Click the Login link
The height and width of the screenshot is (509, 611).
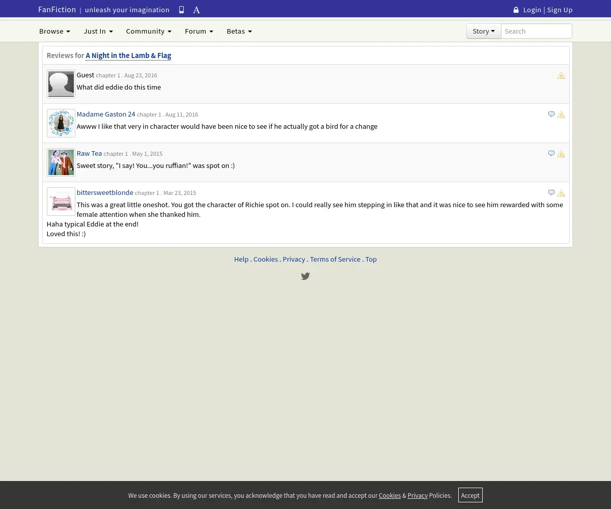532,10
